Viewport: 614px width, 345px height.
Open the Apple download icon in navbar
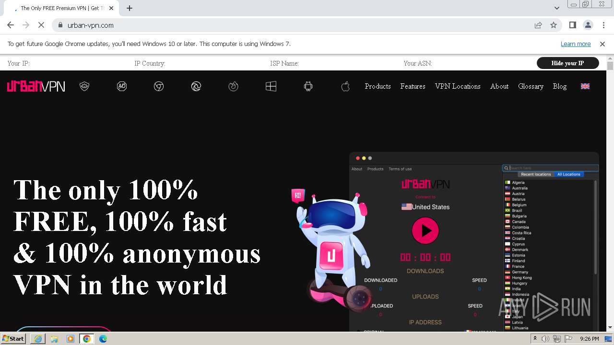point(345,86)
